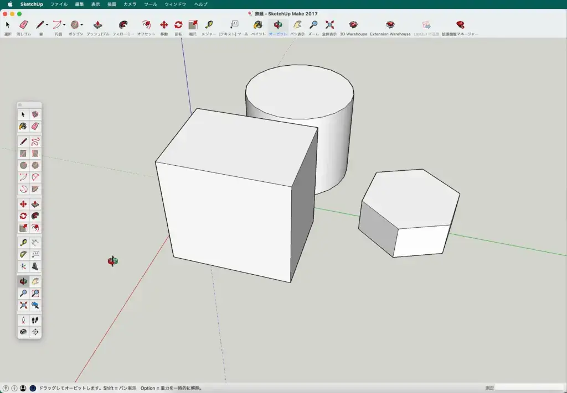
Task: Select the Protractor tool in the floating palette
Action: tap(23, 254)
